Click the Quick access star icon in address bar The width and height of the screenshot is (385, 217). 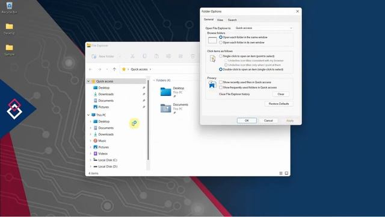(x=124, y=69)
